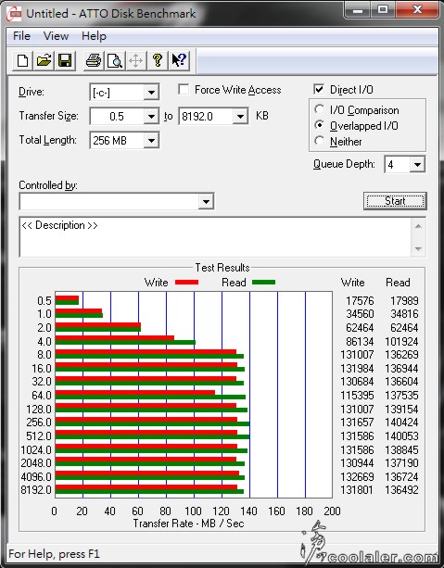Expand the Transfer Size 0.5 dropdown
This screenshot has height=568, width=444.
pos(151,116)
